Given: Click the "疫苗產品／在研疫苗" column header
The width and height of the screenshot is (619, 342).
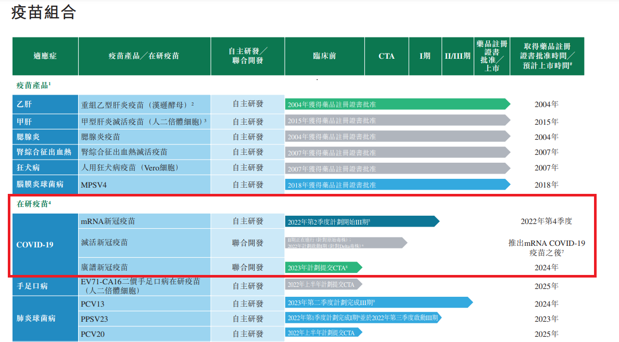Looking at the screenshot, I should click(145, 56).
